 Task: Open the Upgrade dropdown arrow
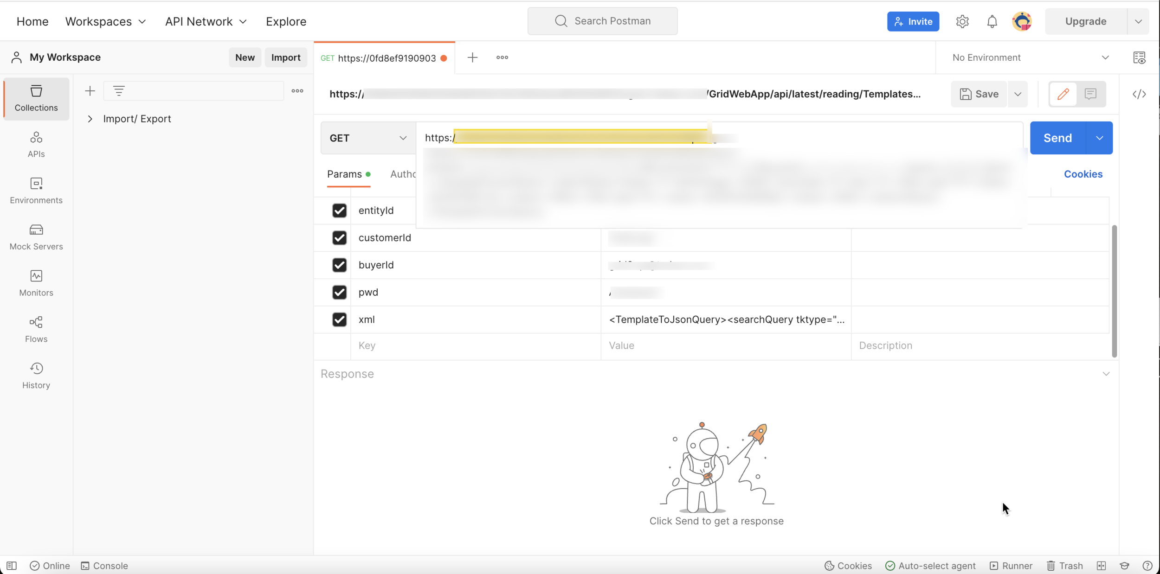[x=1138, y=21]
